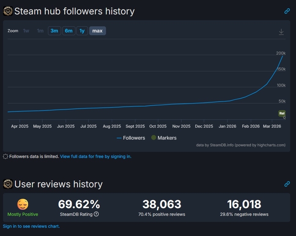Click permalink chain icon for followers history

[x=287, y=11]
